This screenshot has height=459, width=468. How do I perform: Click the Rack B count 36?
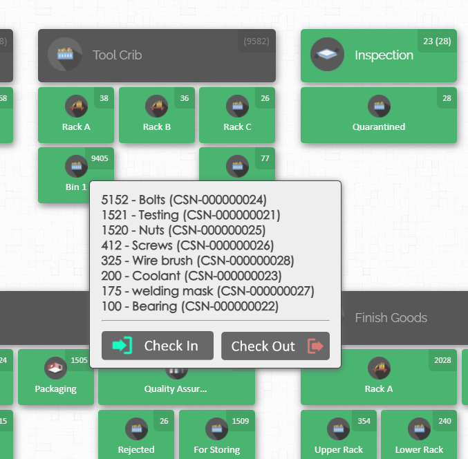(185, 98)
